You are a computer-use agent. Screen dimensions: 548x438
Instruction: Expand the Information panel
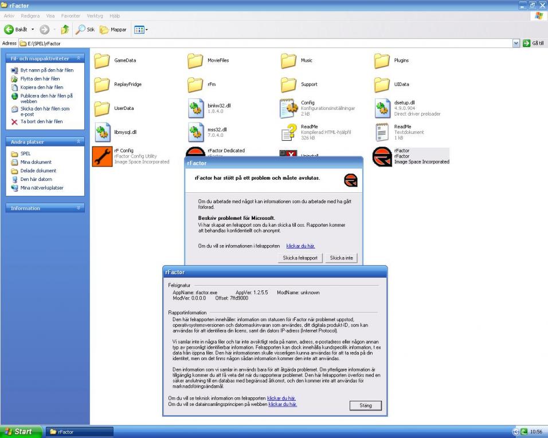(79, 208)
